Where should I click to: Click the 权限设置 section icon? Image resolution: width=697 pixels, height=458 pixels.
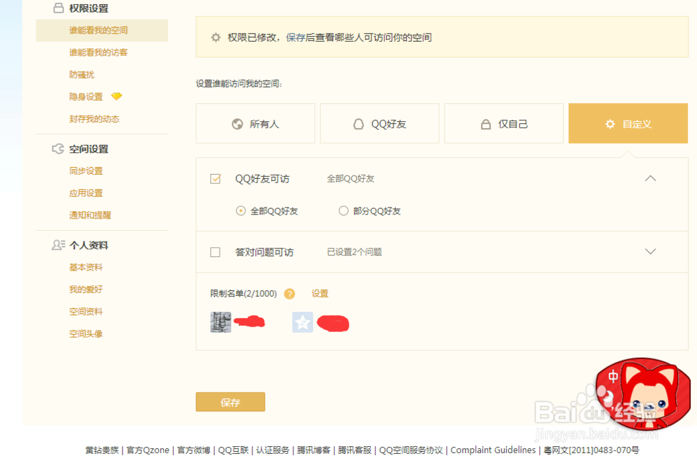57,8
